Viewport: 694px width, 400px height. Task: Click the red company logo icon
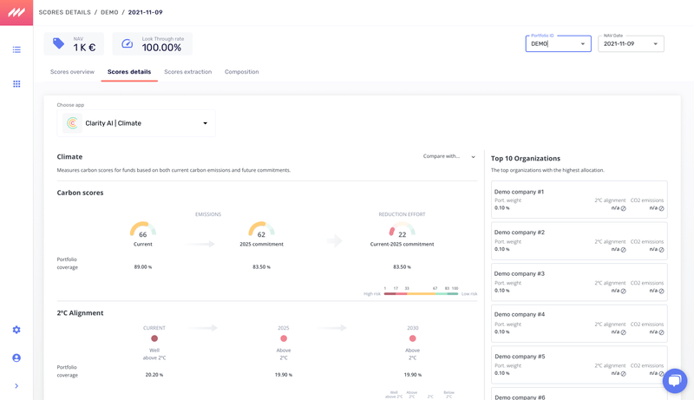point(16,12)
